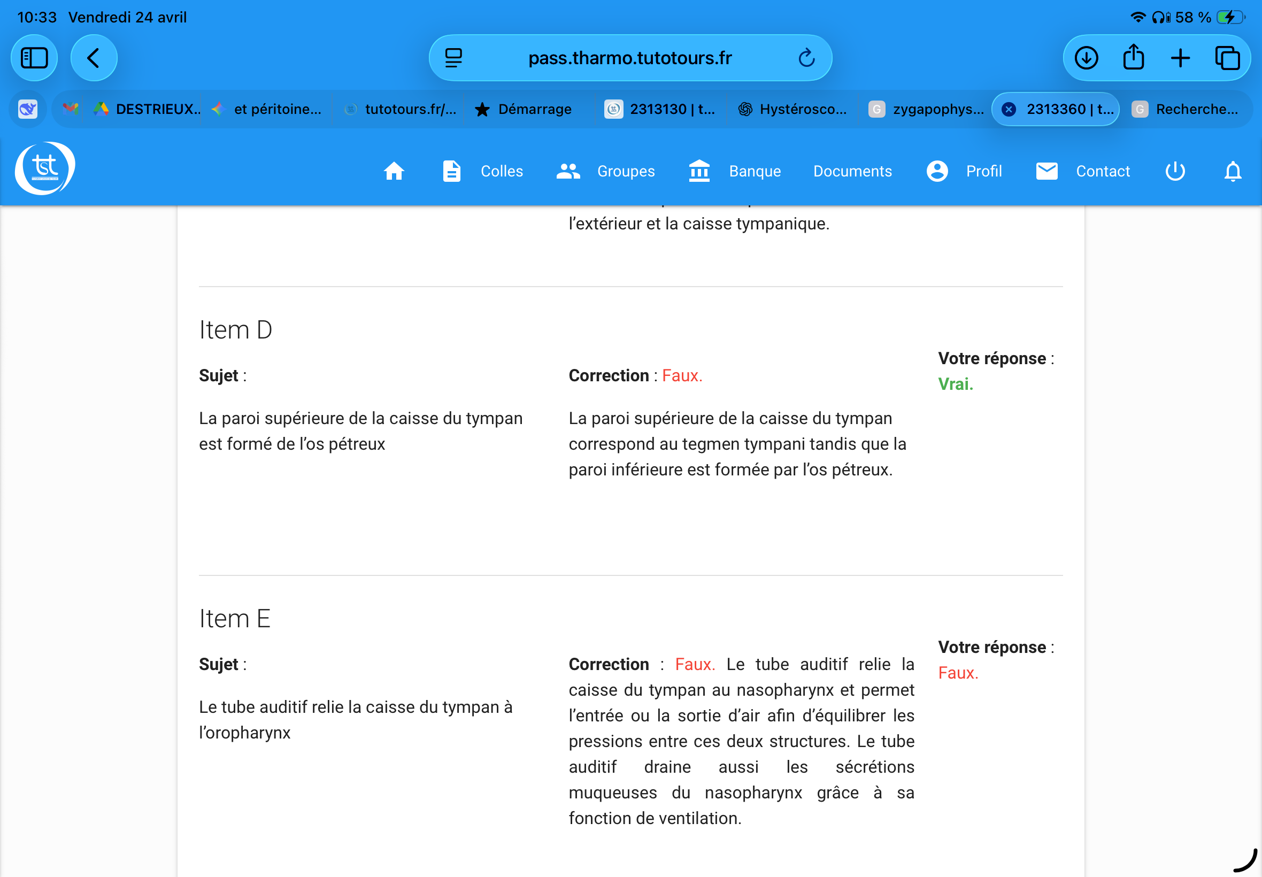Image resolution: width=1262 pixels, height=877 pixels.
Task: Switch to the 2313130 tab
Action: pyautogui.click(x=660, y=109)
